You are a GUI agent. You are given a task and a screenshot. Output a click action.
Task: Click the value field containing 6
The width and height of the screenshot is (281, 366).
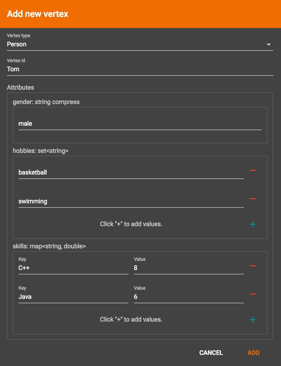188,297
